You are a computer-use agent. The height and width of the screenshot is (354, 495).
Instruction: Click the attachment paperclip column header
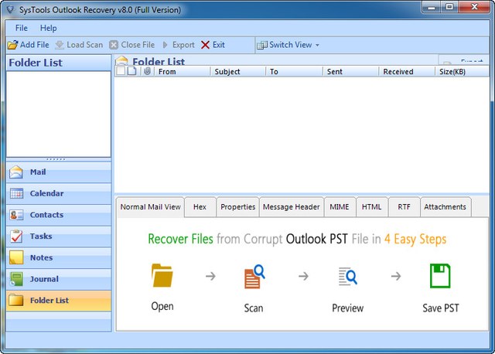coord(147,71)
